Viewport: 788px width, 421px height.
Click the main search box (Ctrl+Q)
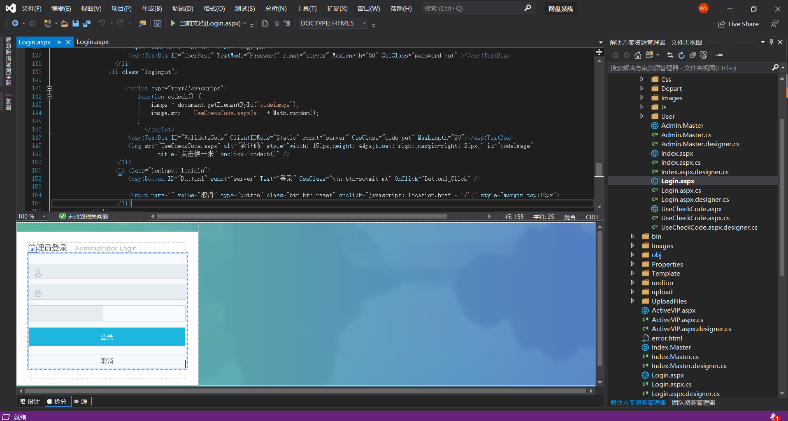point(478,8)
